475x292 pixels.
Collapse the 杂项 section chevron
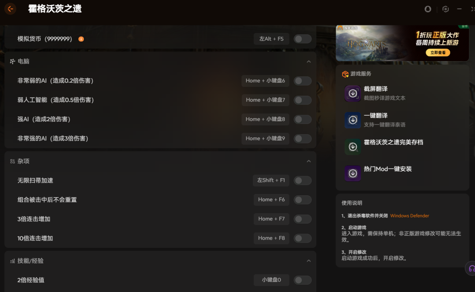click(x=308, y=161)
